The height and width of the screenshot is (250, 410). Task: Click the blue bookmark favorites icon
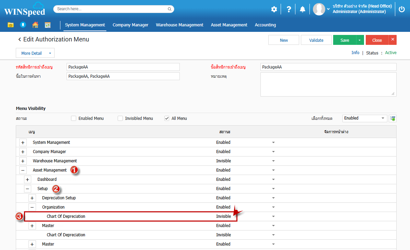[23, 25]
